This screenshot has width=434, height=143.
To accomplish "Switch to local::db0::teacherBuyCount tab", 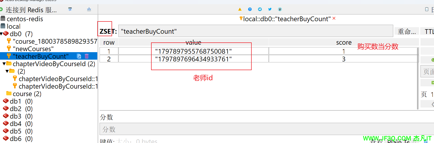I will pyautogui.click(x=287, y=19).
